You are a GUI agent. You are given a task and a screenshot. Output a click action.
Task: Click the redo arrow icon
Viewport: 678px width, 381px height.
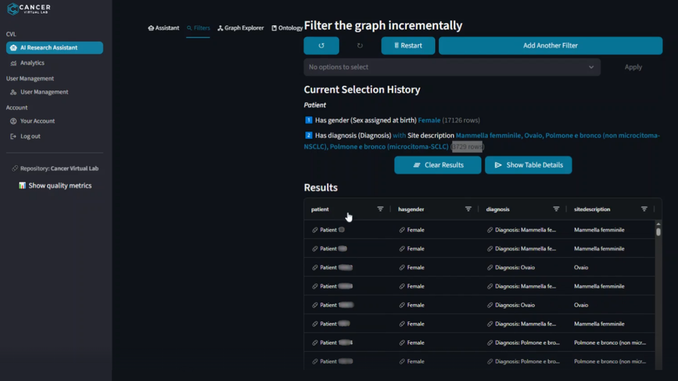point(360,46)
